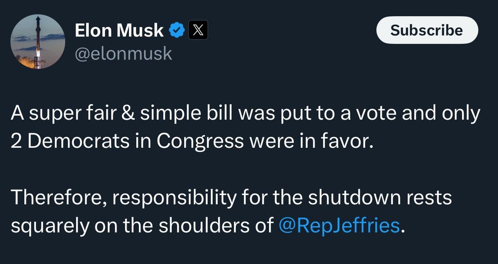Click the word 'responsibility' in the tweet
Screen dimensions: 498x264
point(174,198)
